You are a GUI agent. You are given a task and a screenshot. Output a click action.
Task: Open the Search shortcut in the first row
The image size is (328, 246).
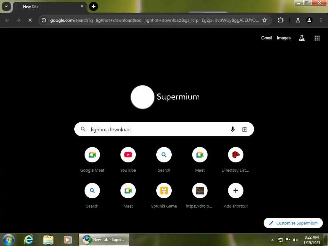164,160
